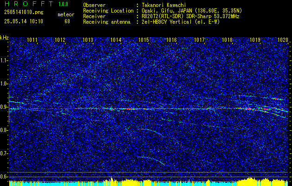Screen dimensions: 292x186
Task: Click frequency axis label 0.7
Action: point(4,153)
